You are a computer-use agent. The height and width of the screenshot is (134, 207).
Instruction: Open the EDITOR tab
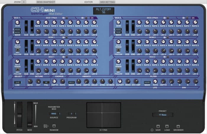click(88, 2)
